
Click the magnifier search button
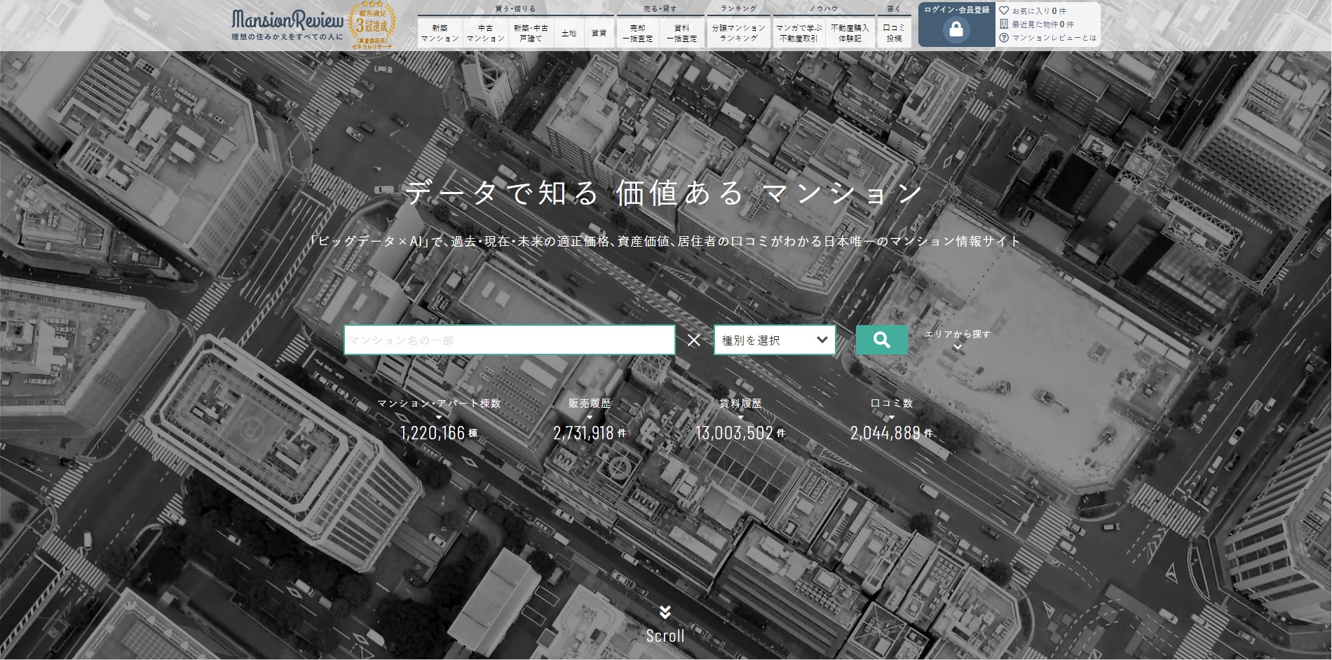881,340
